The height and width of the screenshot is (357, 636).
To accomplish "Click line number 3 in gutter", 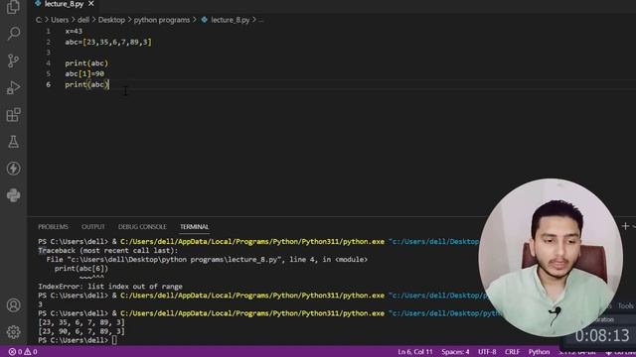I will click(49, 53).
